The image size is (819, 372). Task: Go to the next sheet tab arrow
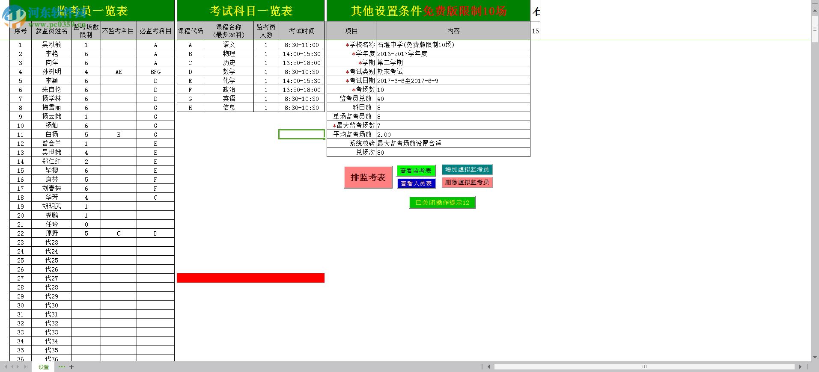18,367
